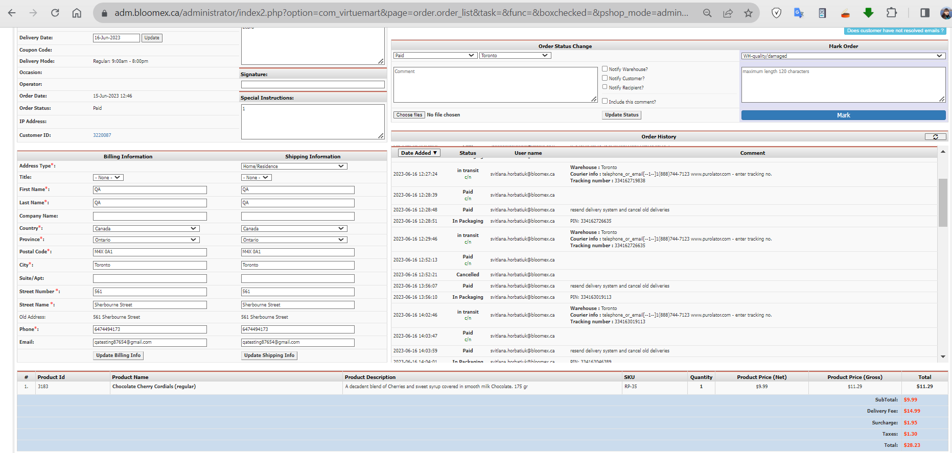Open the Google Translate extension
The height and width of the screenshot is (453, 952).
799,13
